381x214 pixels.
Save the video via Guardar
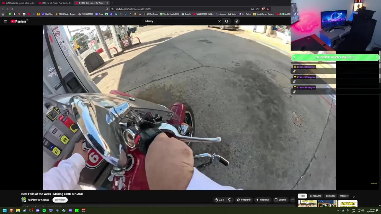[280, 200]
